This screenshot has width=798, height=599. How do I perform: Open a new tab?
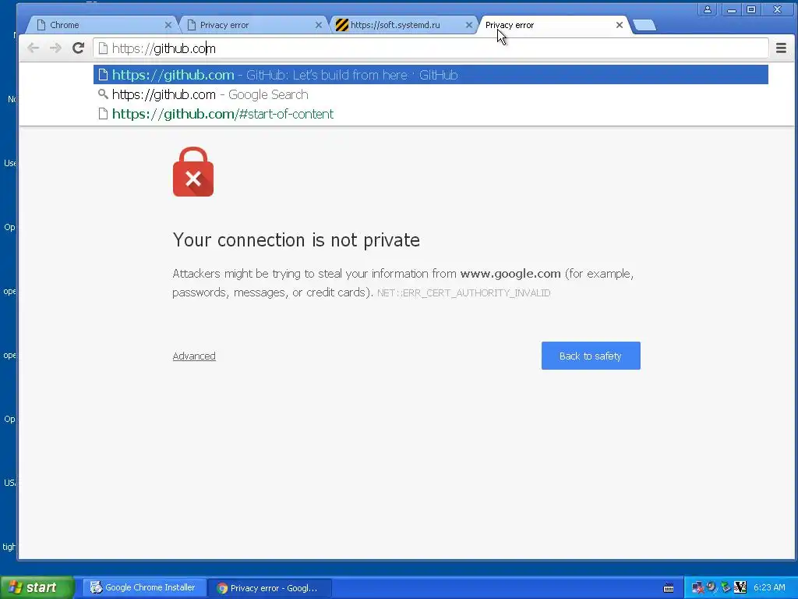click(x=644, y=25)
